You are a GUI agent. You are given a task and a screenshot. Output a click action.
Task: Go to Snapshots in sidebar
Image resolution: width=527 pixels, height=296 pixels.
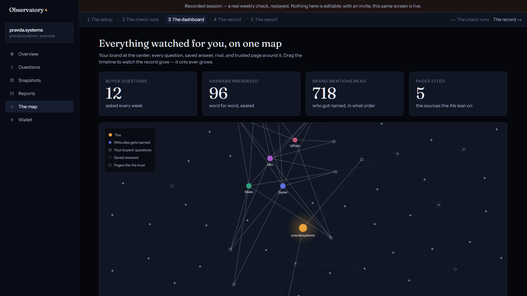click(x=39, y=80)
